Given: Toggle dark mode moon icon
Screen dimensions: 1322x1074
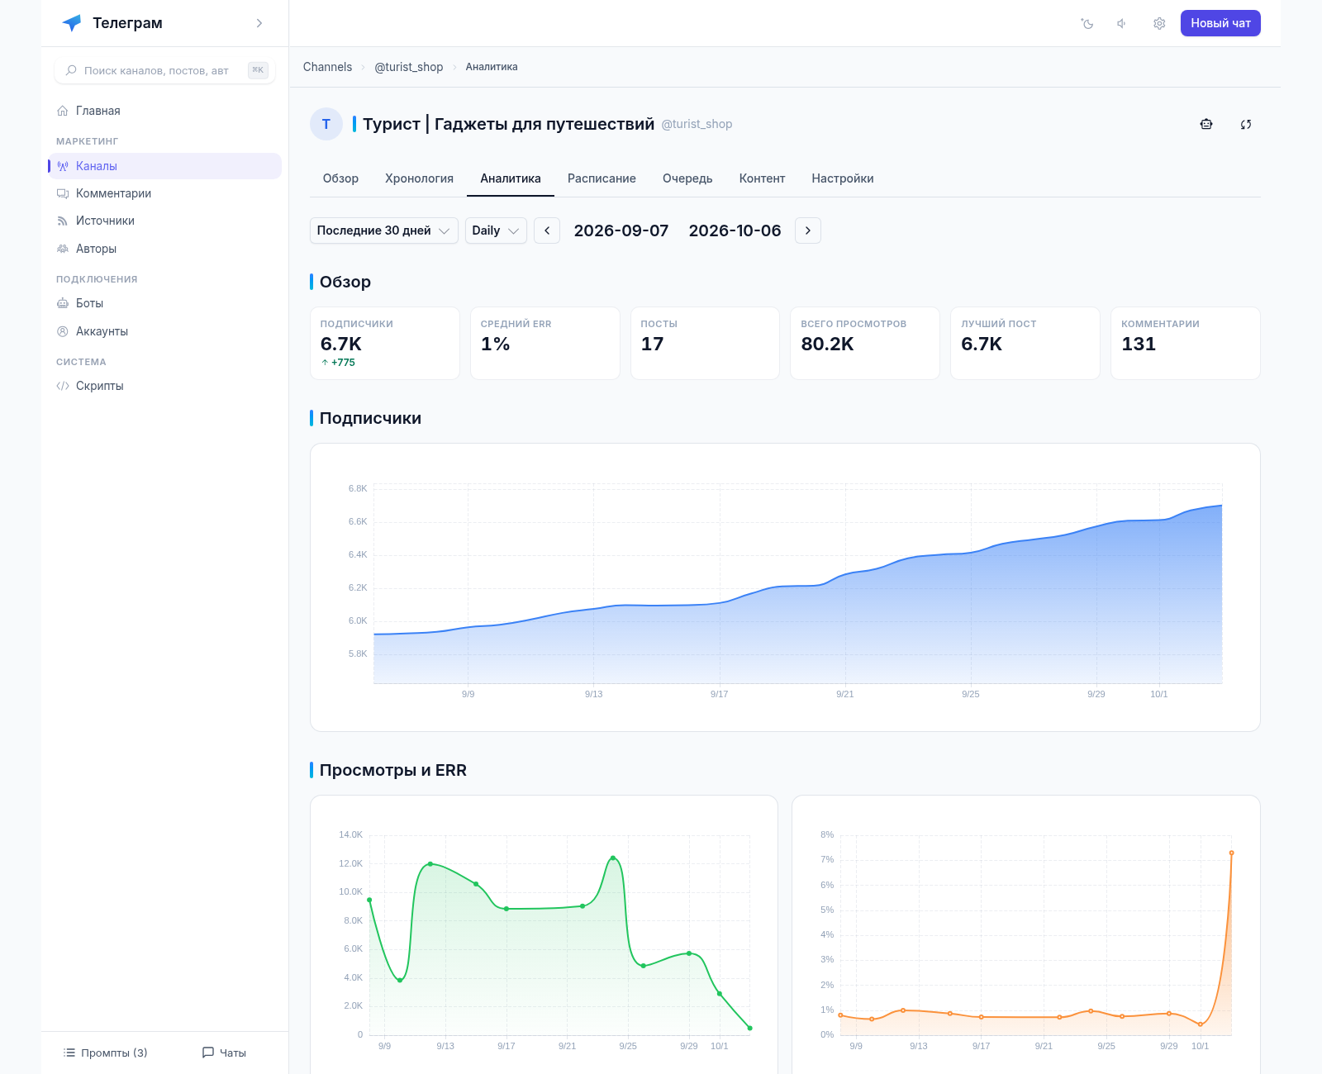Looking at the screenshot, I should pos(1087,23).
